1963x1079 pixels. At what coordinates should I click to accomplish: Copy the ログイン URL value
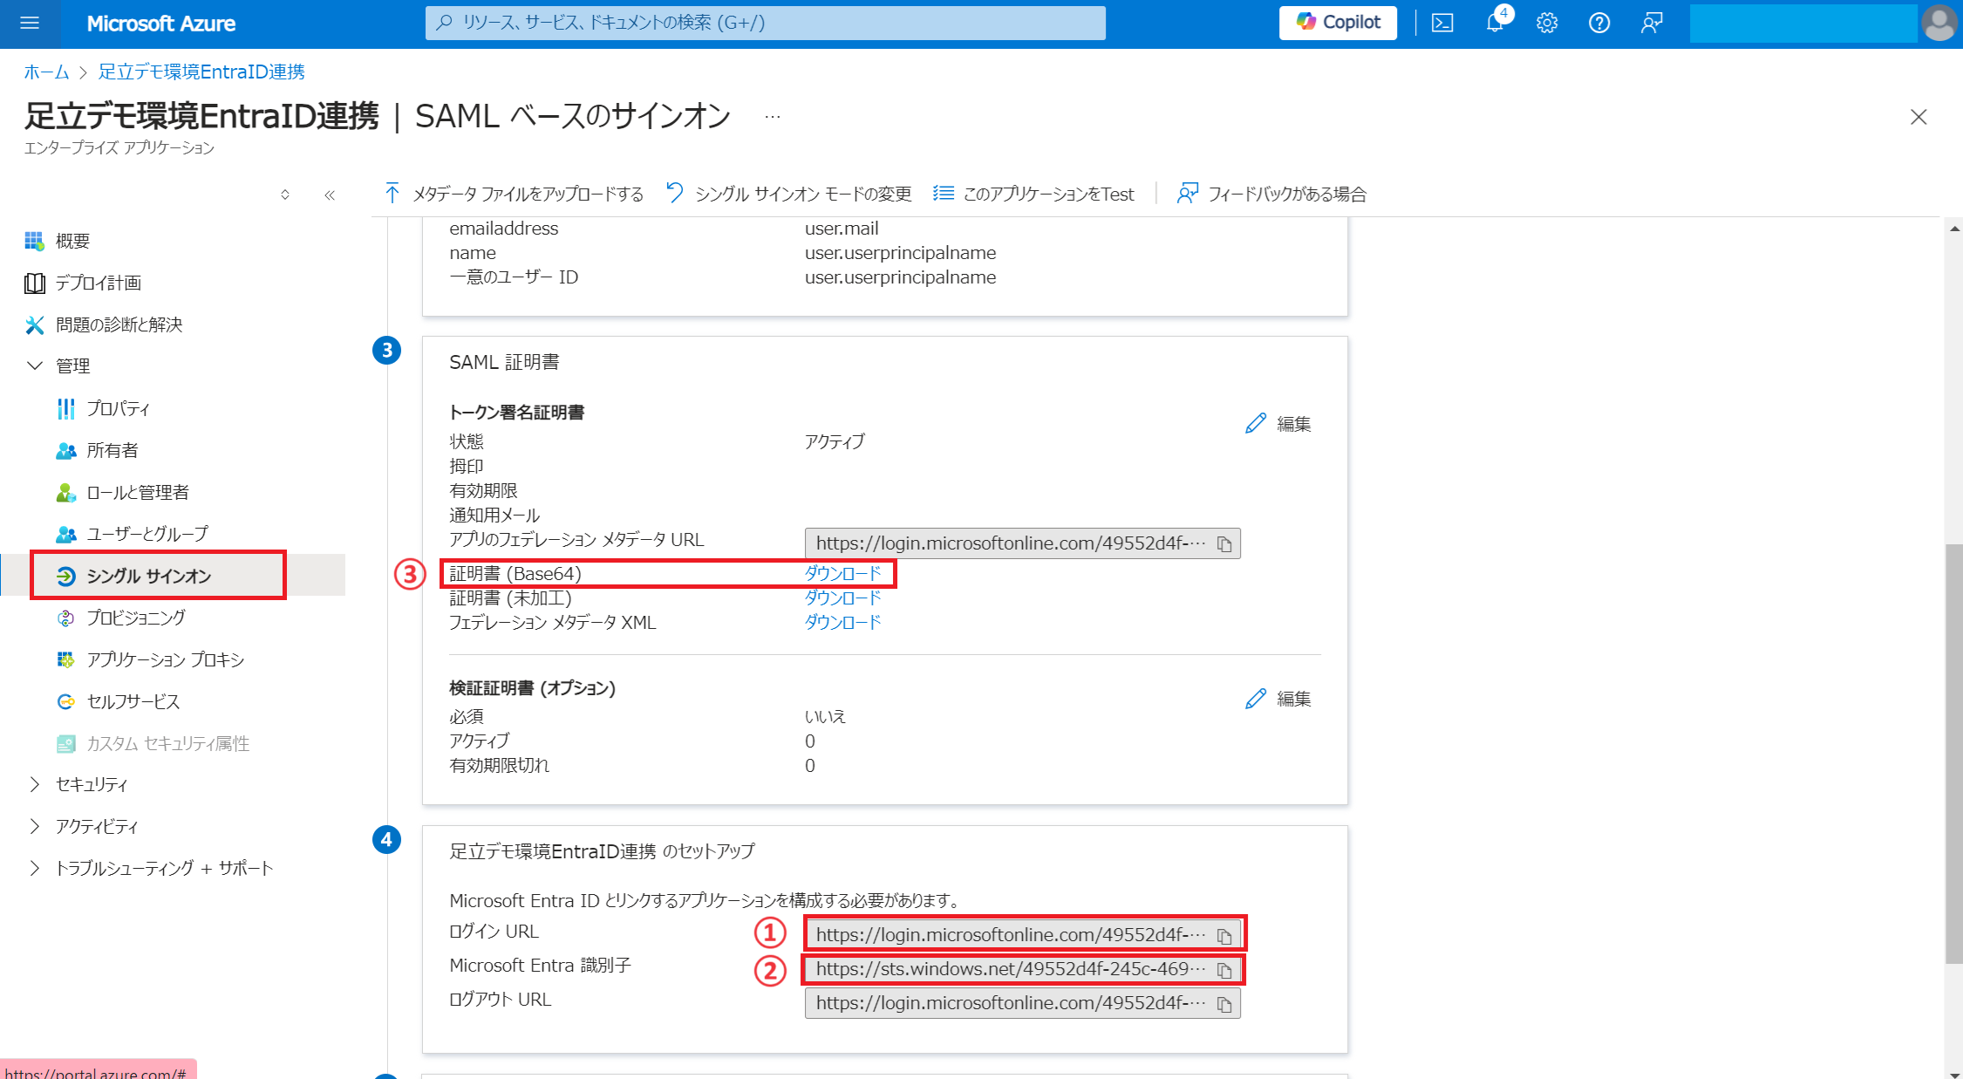pos(1224,935)
